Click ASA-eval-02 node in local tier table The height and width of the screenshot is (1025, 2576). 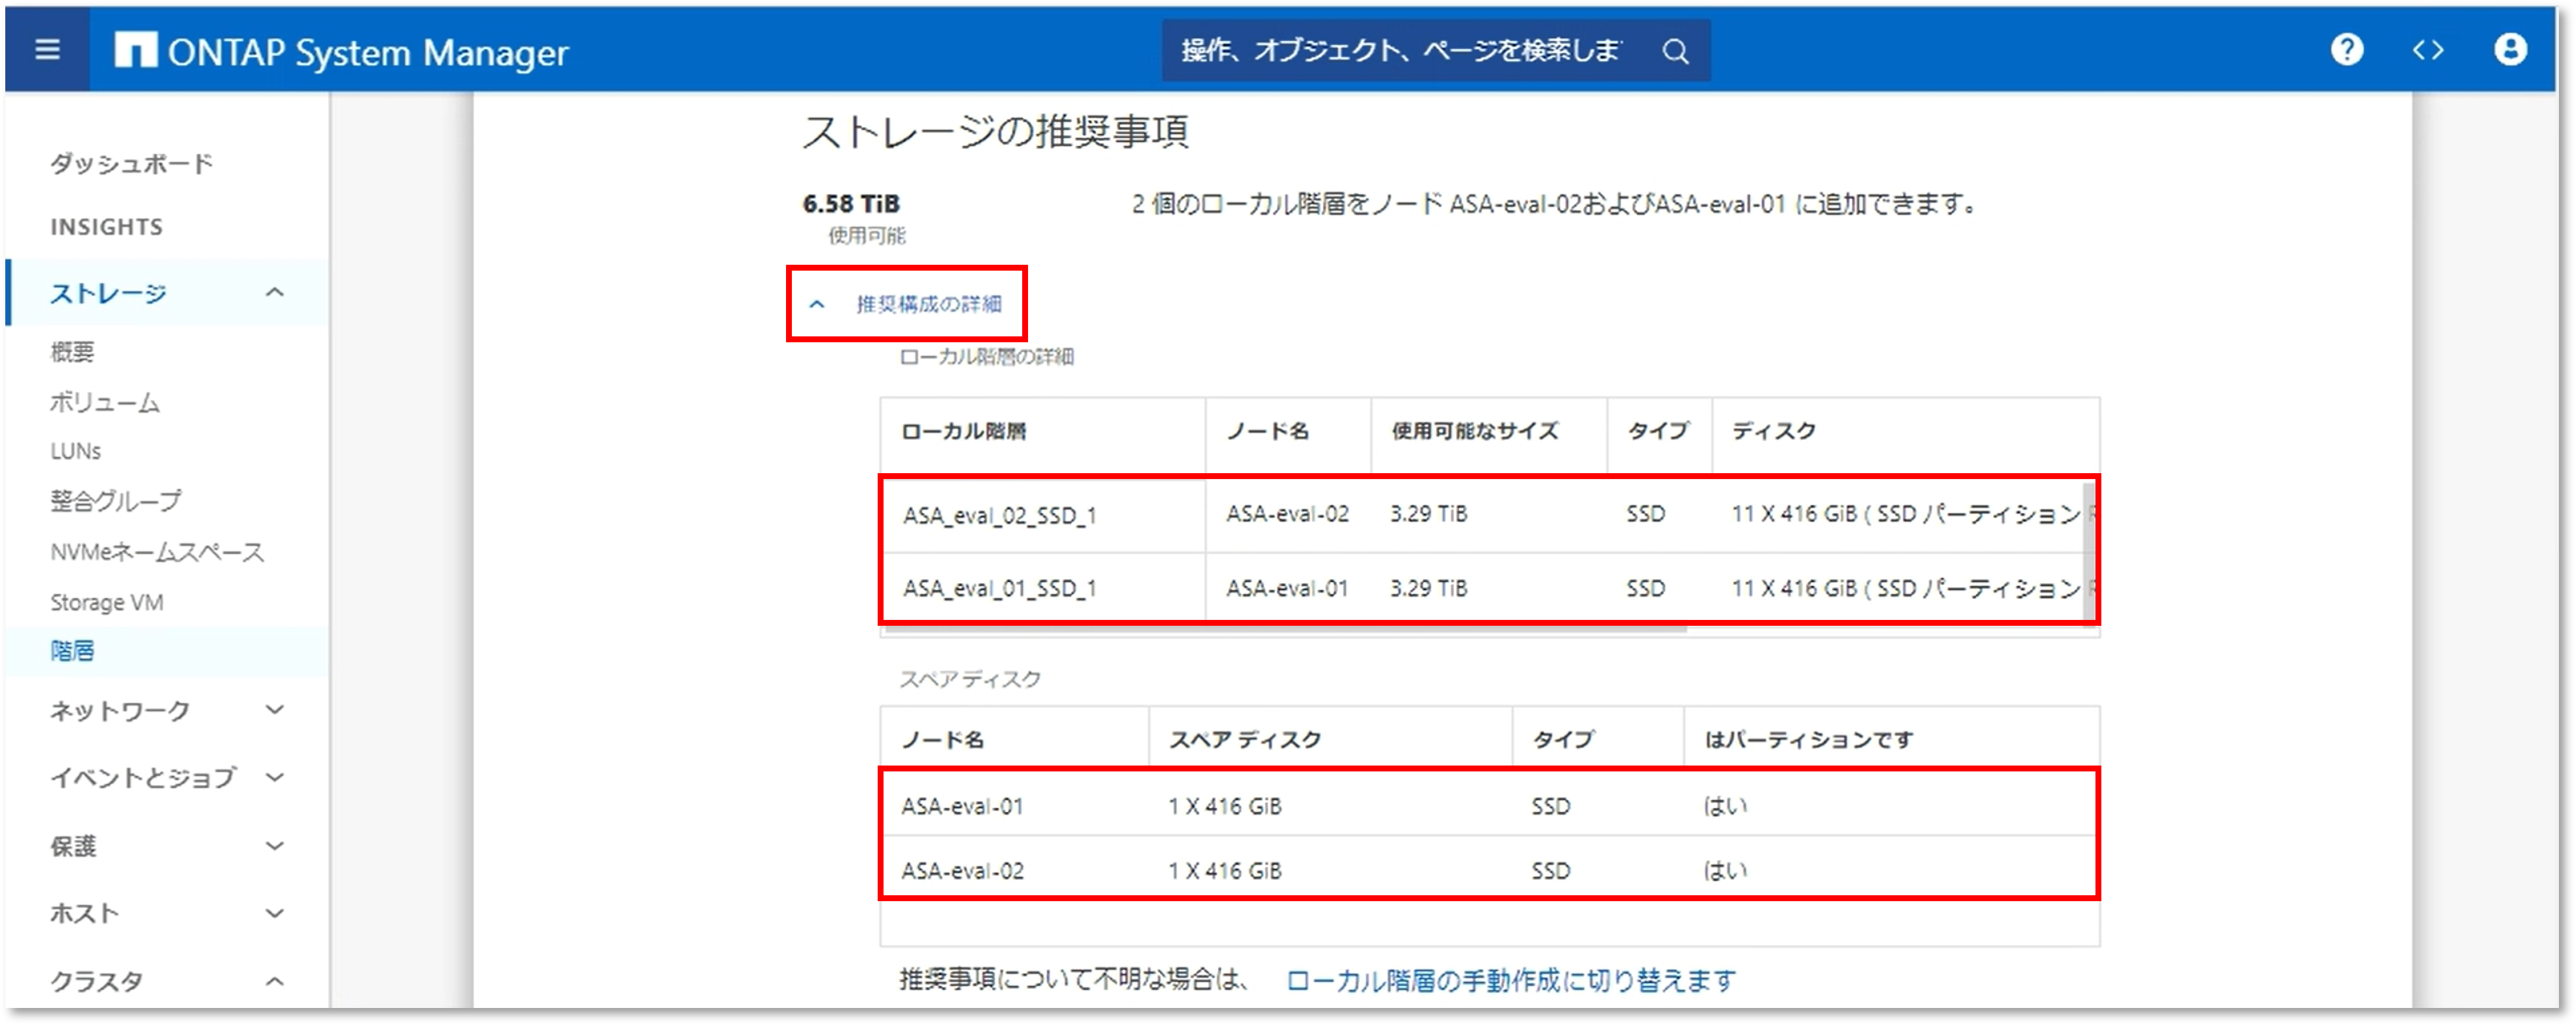pos(1288,514)
